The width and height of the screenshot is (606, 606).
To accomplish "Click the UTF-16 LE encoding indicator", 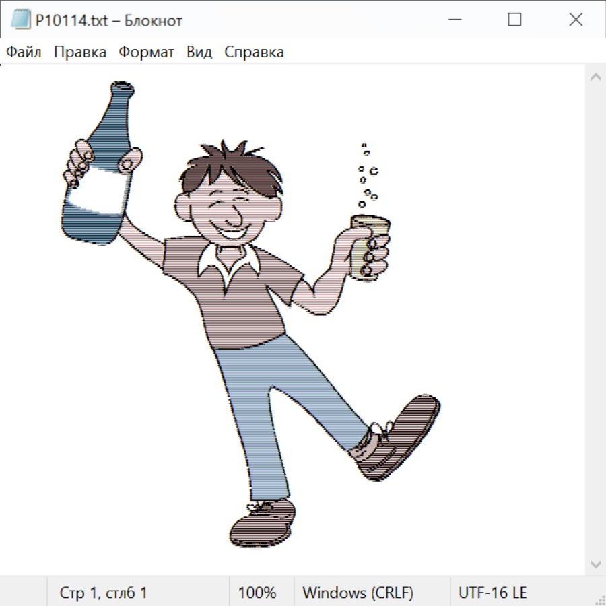I will [492, 593].
